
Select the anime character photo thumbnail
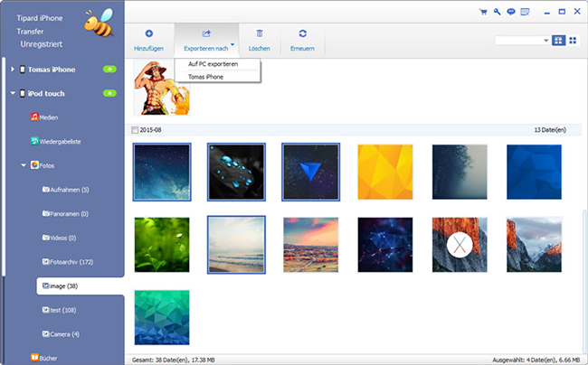(x=162, y=89)
